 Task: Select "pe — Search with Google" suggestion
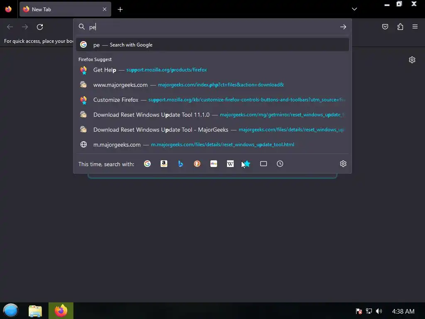point(212,45)
